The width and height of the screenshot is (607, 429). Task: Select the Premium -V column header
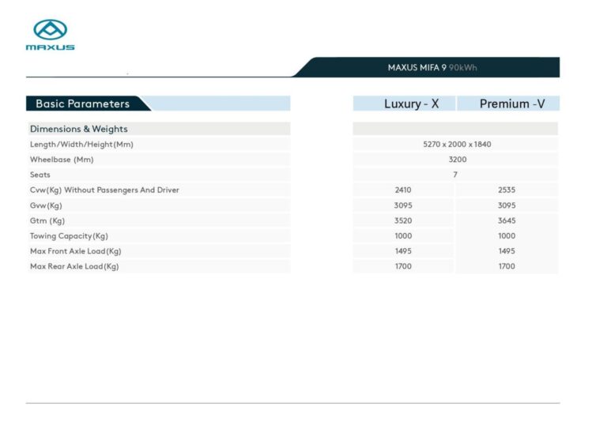(512, 103)
